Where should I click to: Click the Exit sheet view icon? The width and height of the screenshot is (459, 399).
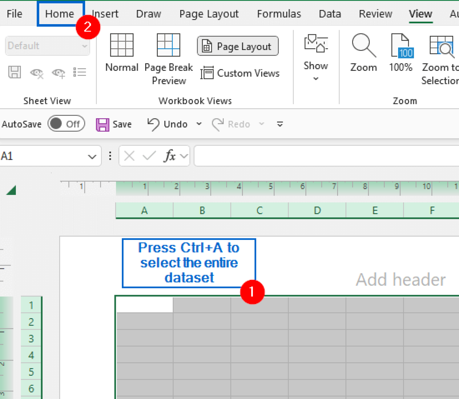(36, 72)
